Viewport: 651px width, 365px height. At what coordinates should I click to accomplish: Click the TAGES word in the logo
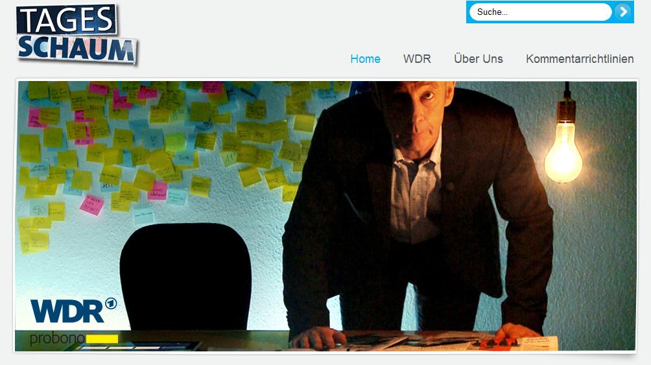pyautogui.click(x=66, y=20)
